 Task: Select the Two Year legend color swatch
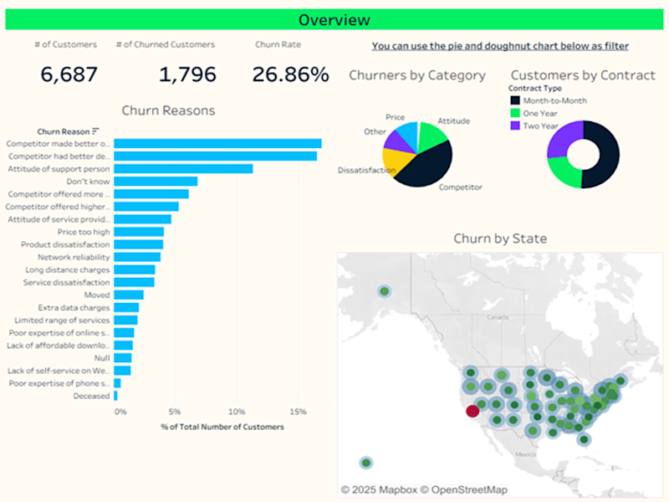click(x=515, y=125)
